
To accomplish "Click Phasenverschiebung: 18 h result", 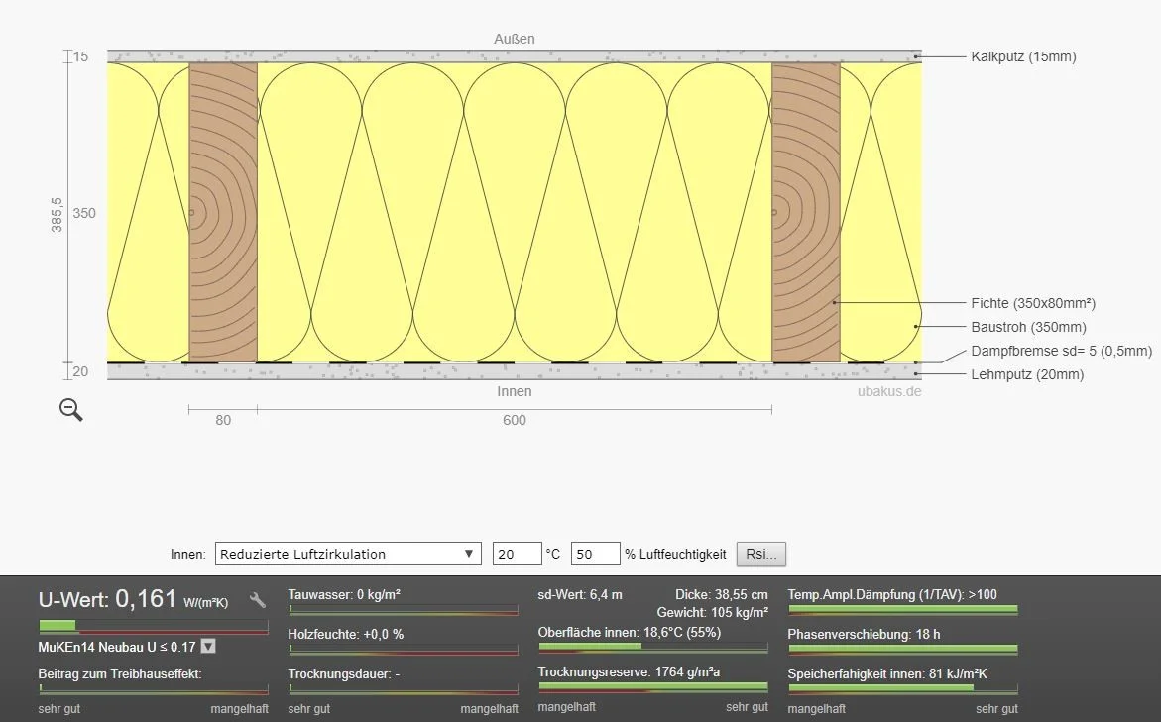I will [x=865, y=634].
